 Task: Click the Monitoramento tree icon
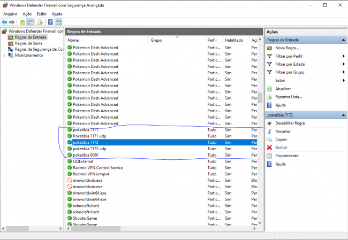click(x=11, y=55)
